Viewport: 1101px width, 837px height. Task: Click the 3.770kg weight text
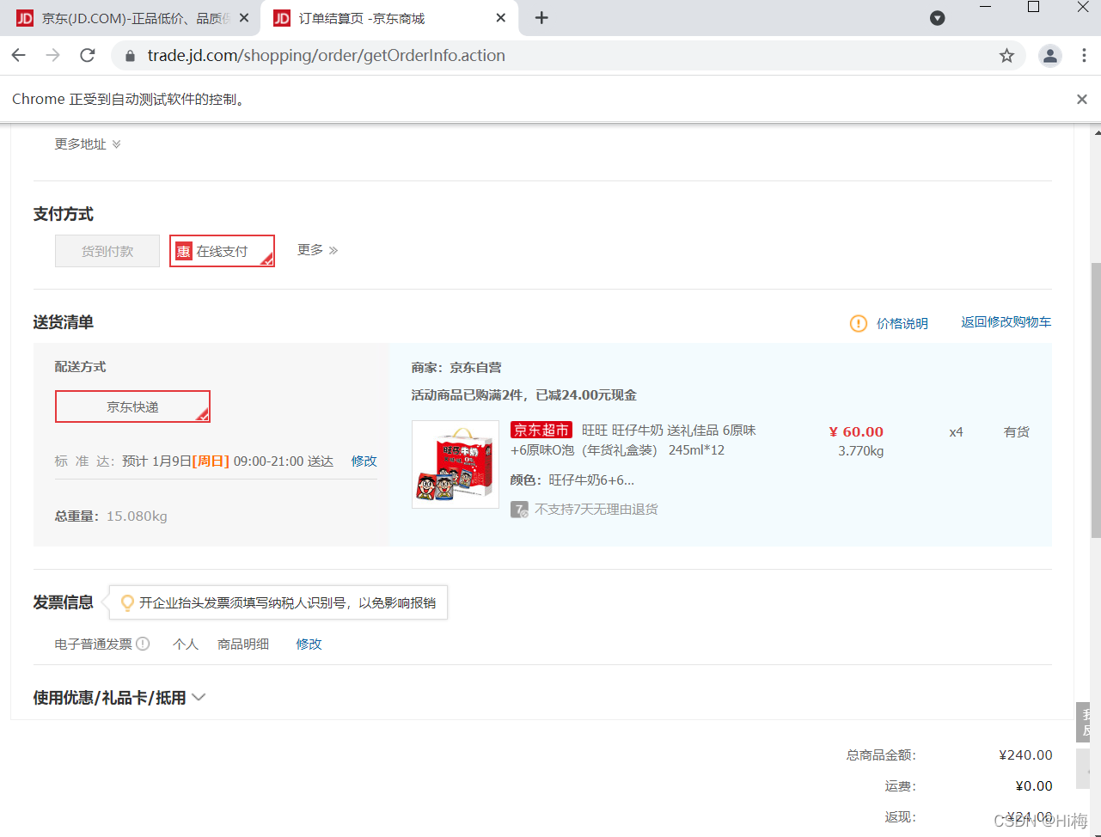[861, 451]
